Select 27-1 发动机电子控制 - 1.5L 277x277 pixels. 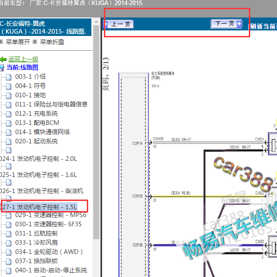[x=40, y=207]
